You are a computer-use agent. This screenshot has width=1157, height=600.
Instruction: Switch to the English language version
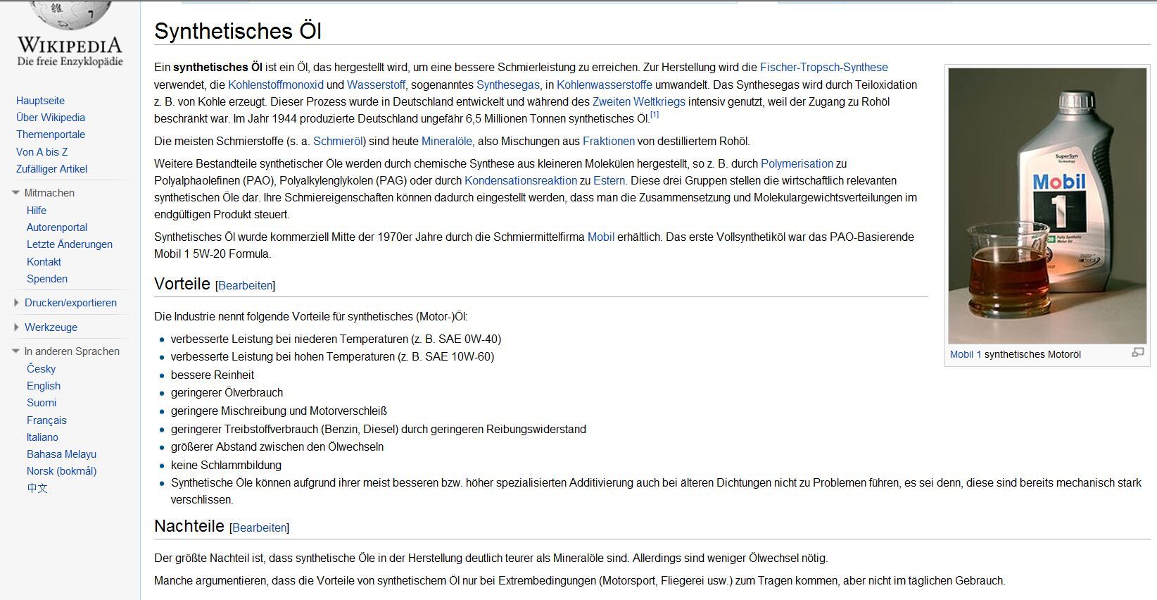coord(44,386)
